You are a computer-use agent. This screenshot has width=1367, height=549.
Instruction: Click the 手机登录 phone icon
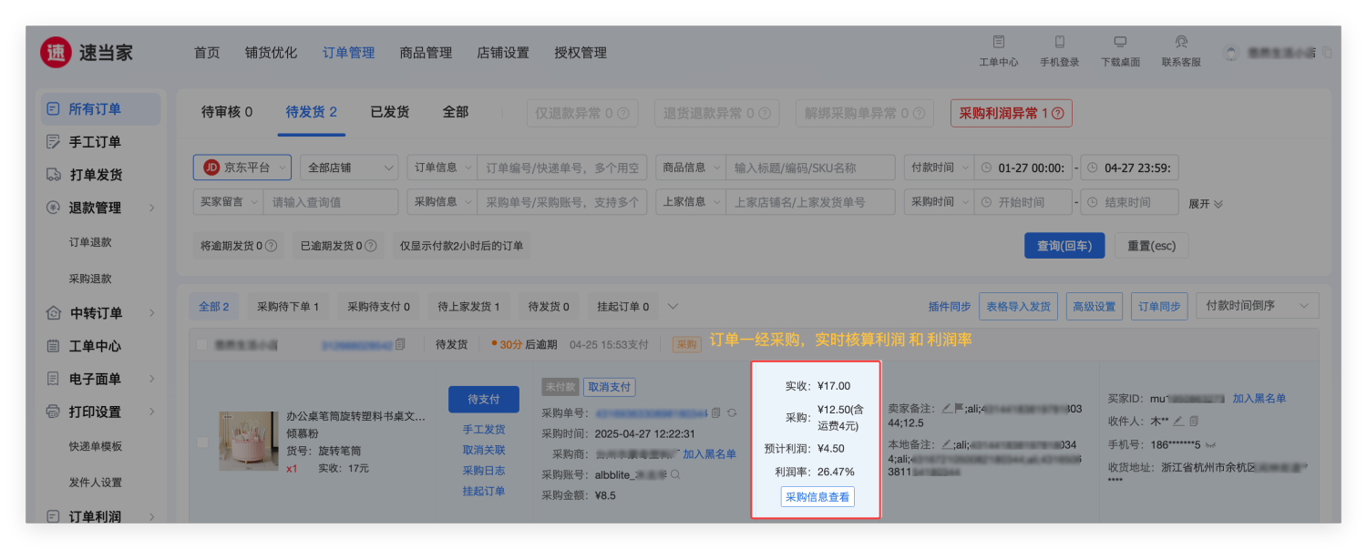pyautogui.click(x=1059, y=42)
